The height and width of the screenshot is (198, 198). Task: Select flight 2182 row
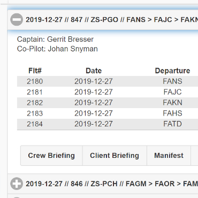[x=108, y=103]
